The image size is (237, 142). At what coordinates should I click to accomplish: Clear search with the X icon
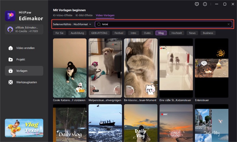(x=228, y=24)
